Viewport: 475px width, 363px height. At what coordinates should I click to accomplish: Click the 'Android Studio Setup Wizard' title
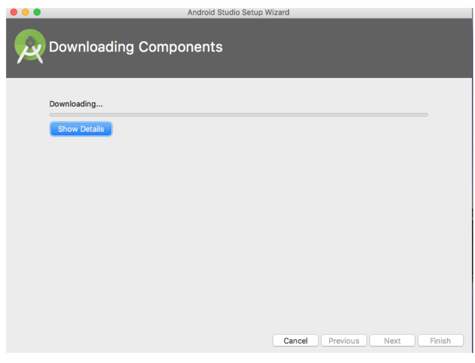point(239,12)
